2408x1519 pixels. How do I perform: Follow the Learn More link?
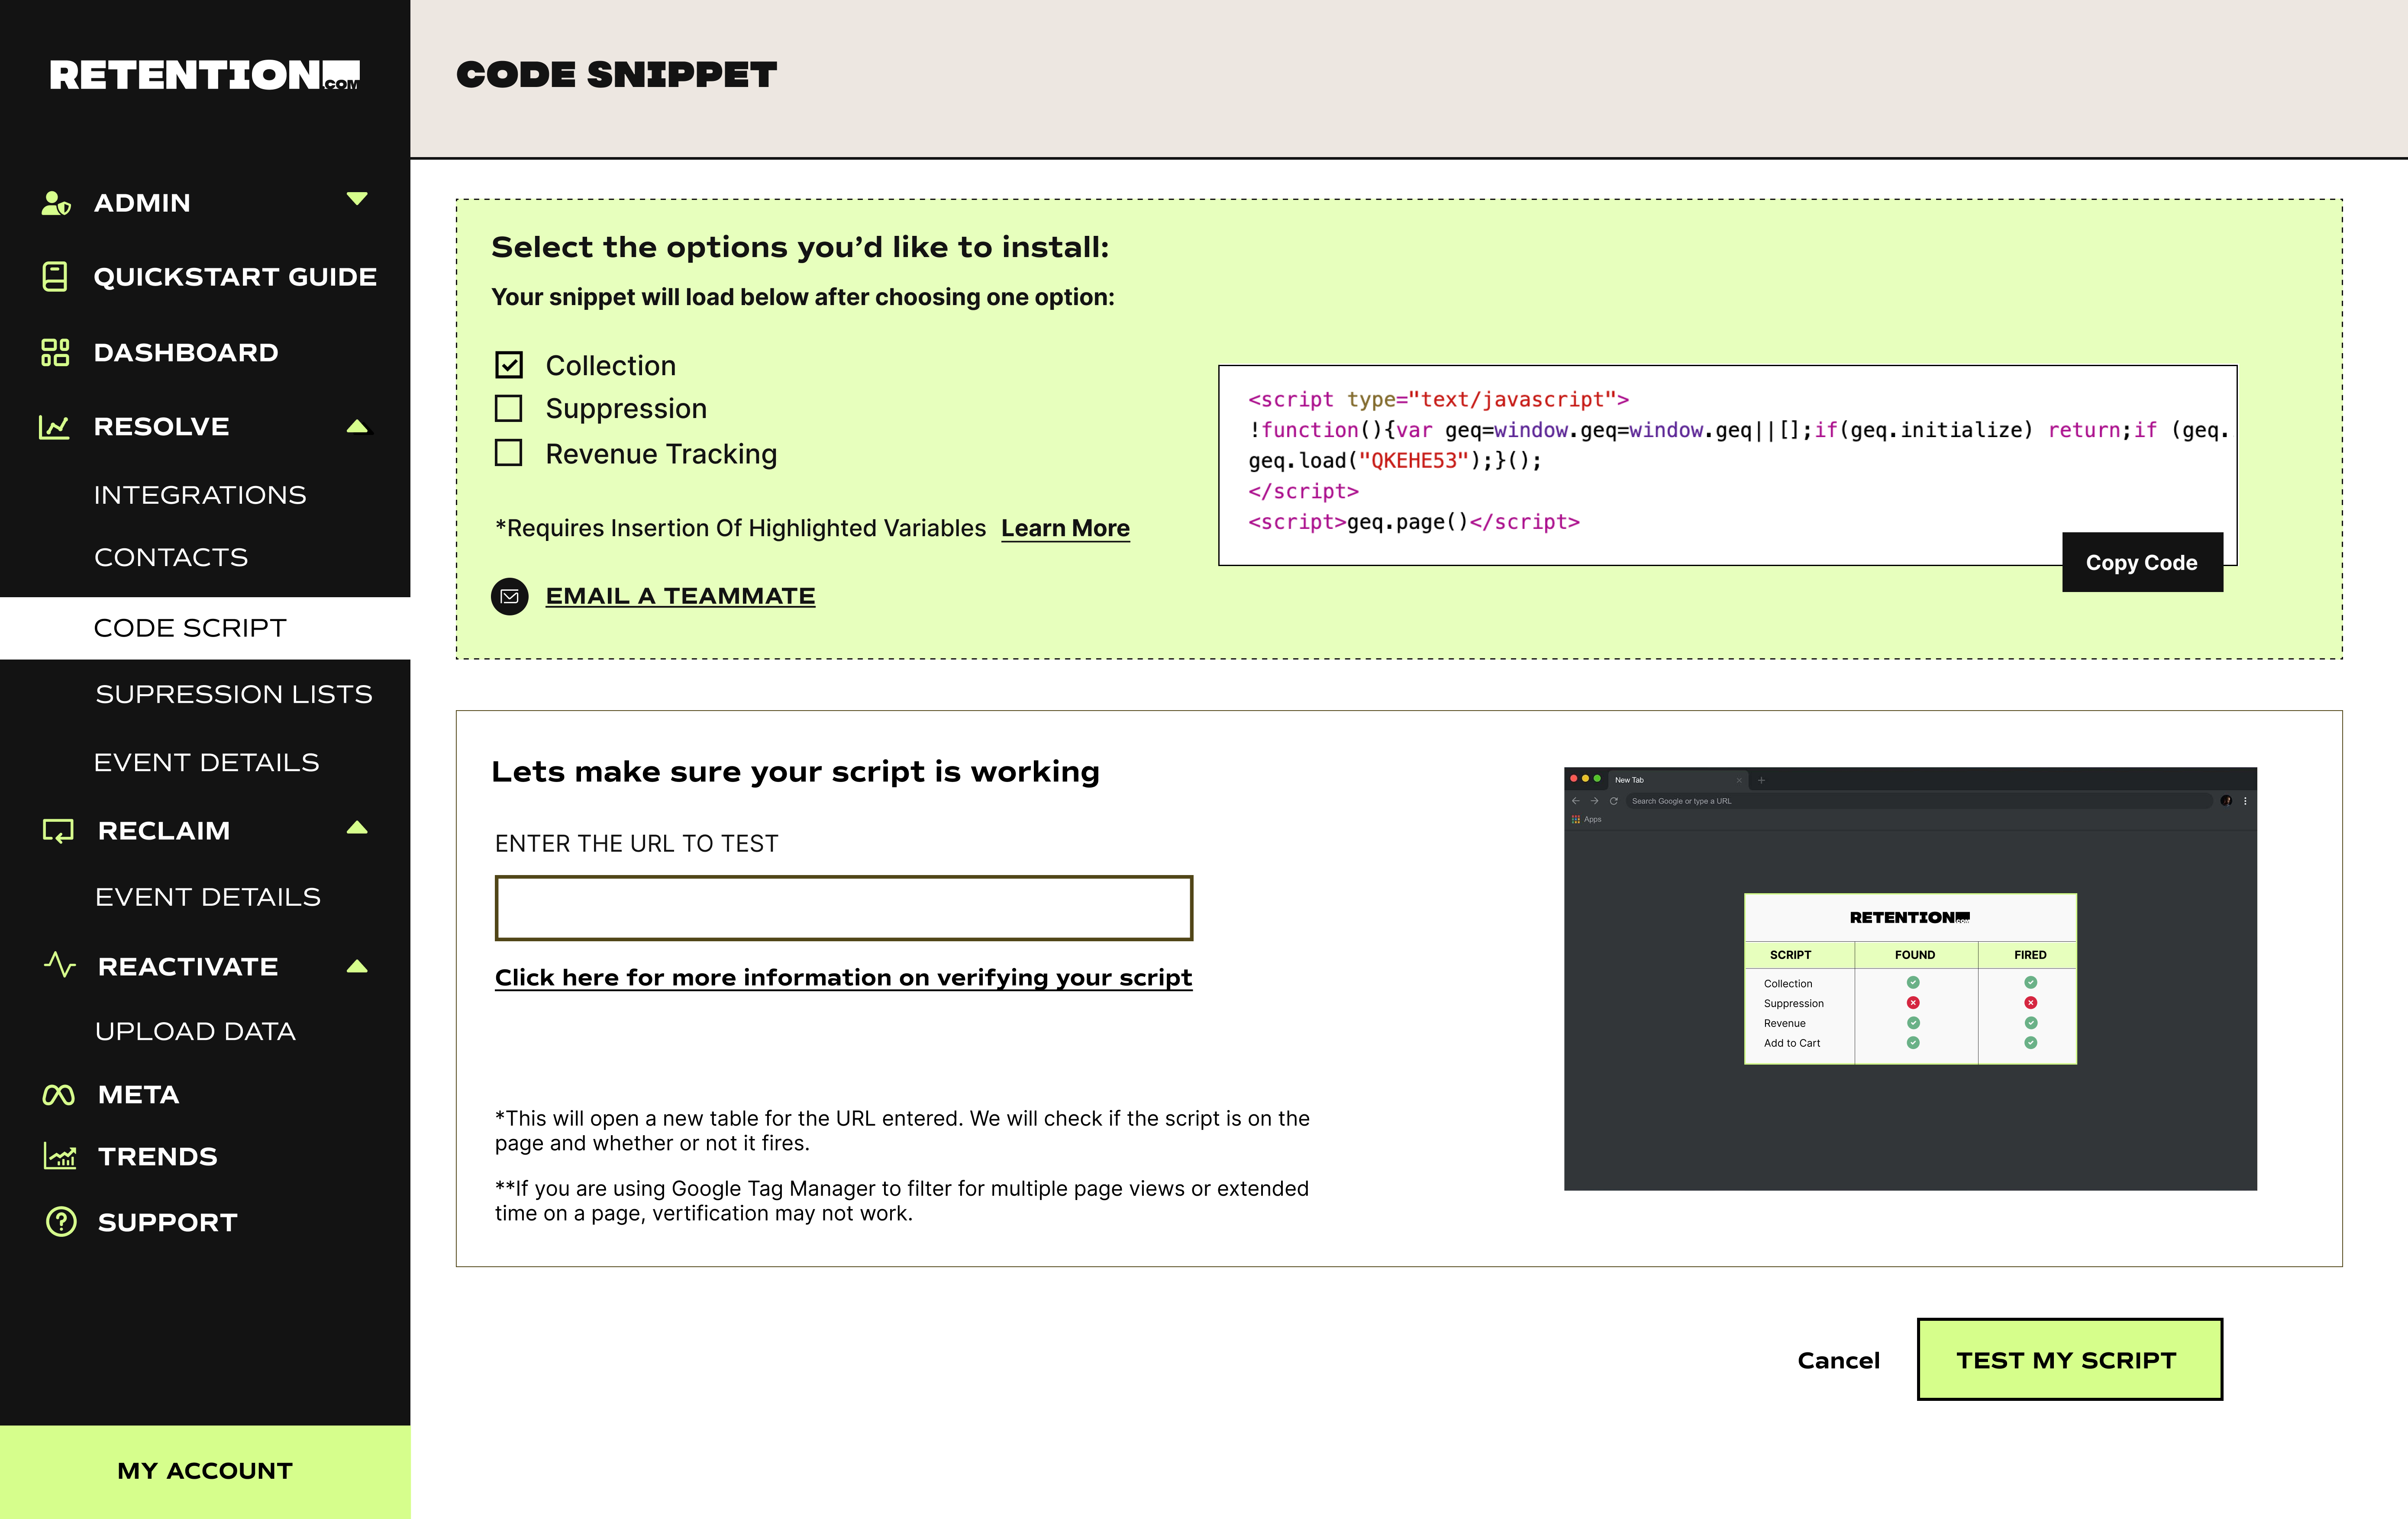(x=1065, y=529)
